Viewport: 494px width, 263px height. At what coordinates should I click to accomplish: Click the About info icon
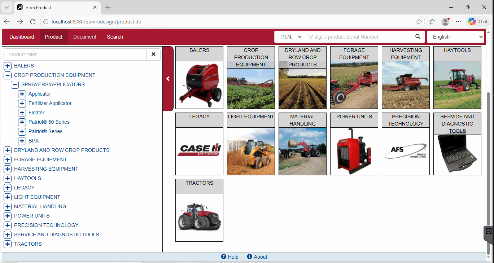(249, 257)
